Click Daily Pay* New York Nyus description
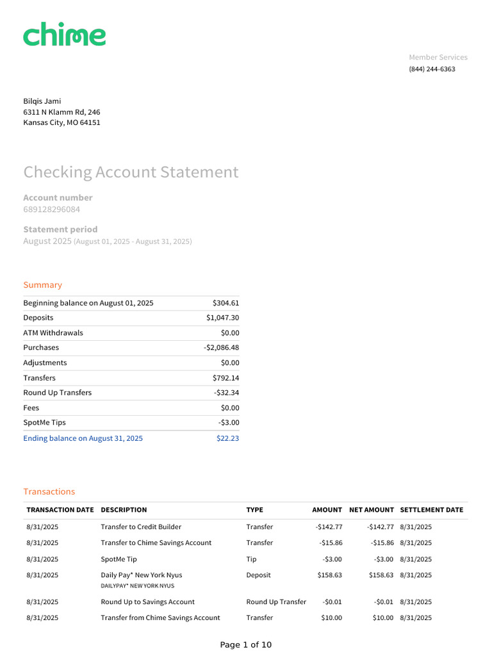The width and height of the screenshot is (492, 656). [142, 575]
